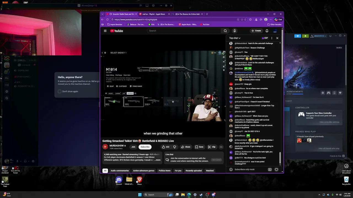The width and height of the screenshot is (353, 198).
Task: Open live chat options three-dot menu
Action: coord(272,38)
